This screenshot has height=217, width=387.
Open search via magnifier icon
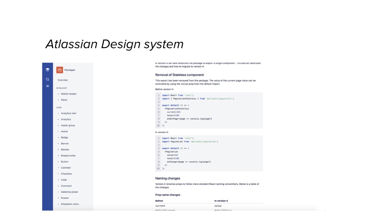coord(47,79)
